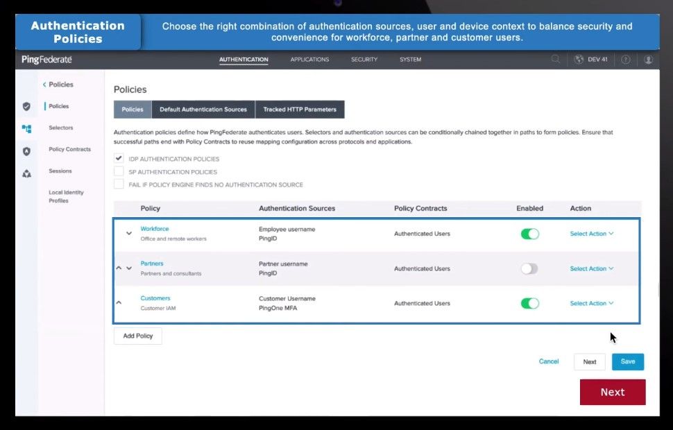The height and width of the screenshot is (430, 673).
Task: Click the triangle shapes sidebar icon
Action: (26, 173)
